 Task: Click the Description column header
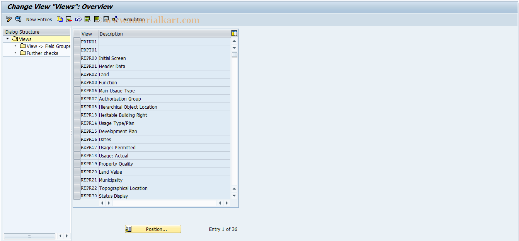point(165,34)
